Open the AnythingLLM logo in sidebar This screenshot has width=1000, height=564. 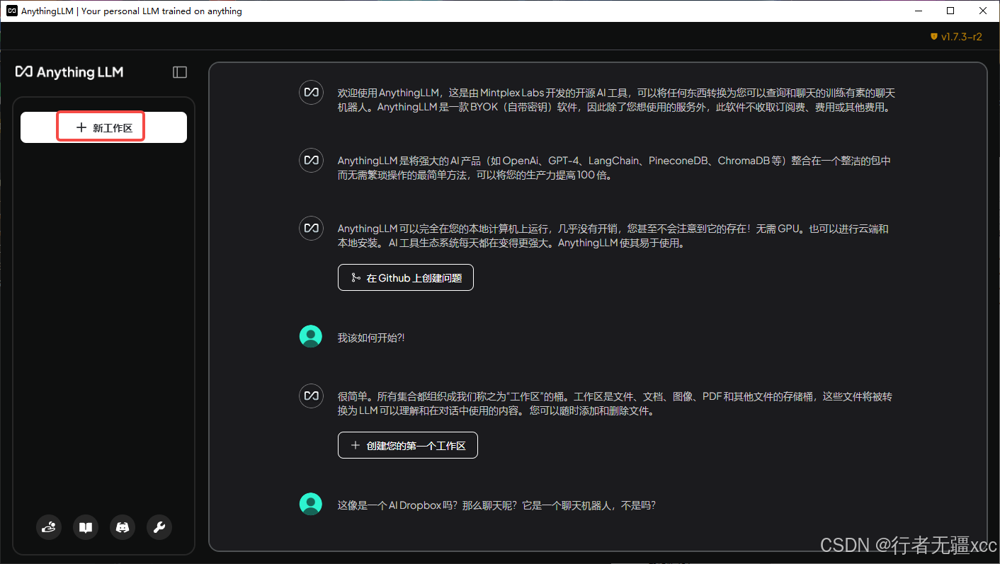(69, 72)
